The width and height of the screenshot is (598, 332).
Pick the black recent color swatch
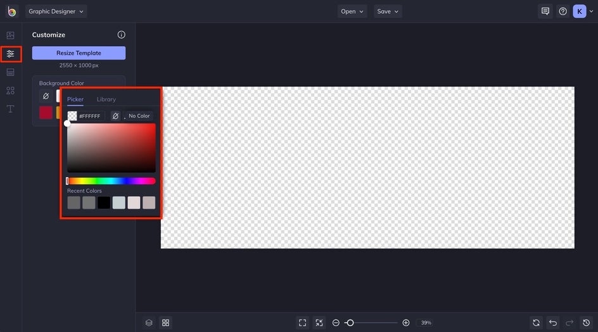(104, 202)
